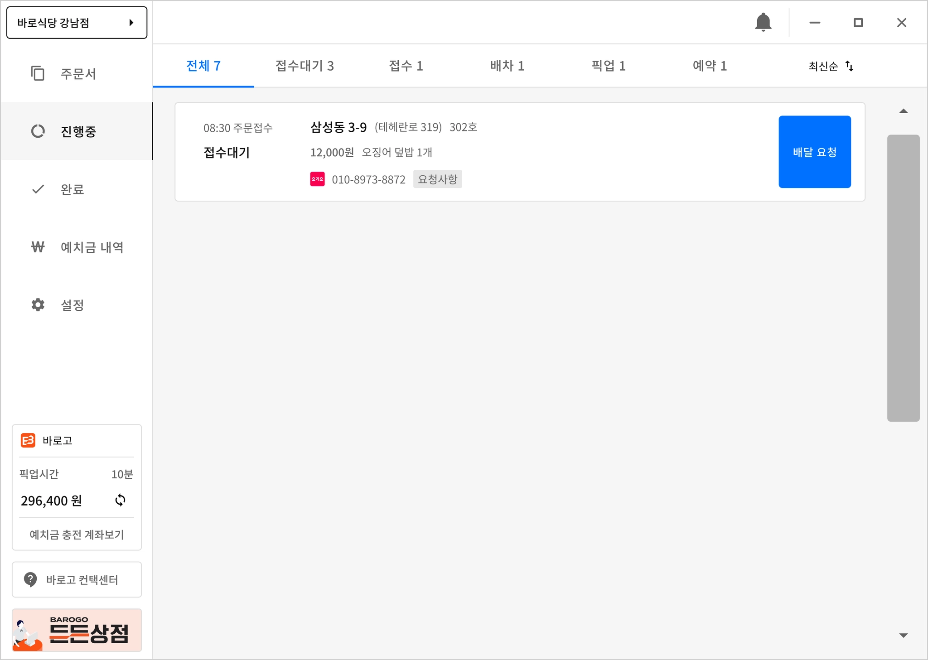Click the scrollbar up arrow
The width and height of the screenshot is (928, 660).
point(903,111)
